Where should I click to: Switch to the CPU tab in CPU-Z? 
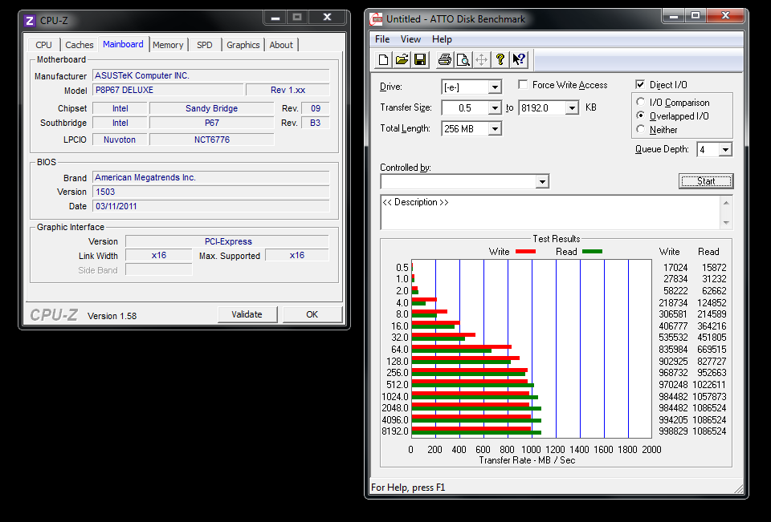pos(43,45)
